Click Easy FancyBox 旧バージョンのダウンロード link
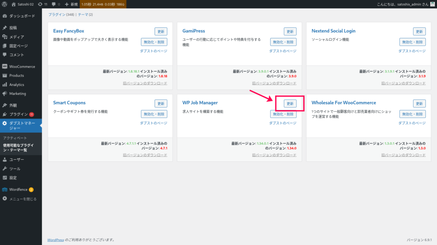 click(x=145, y=83)
